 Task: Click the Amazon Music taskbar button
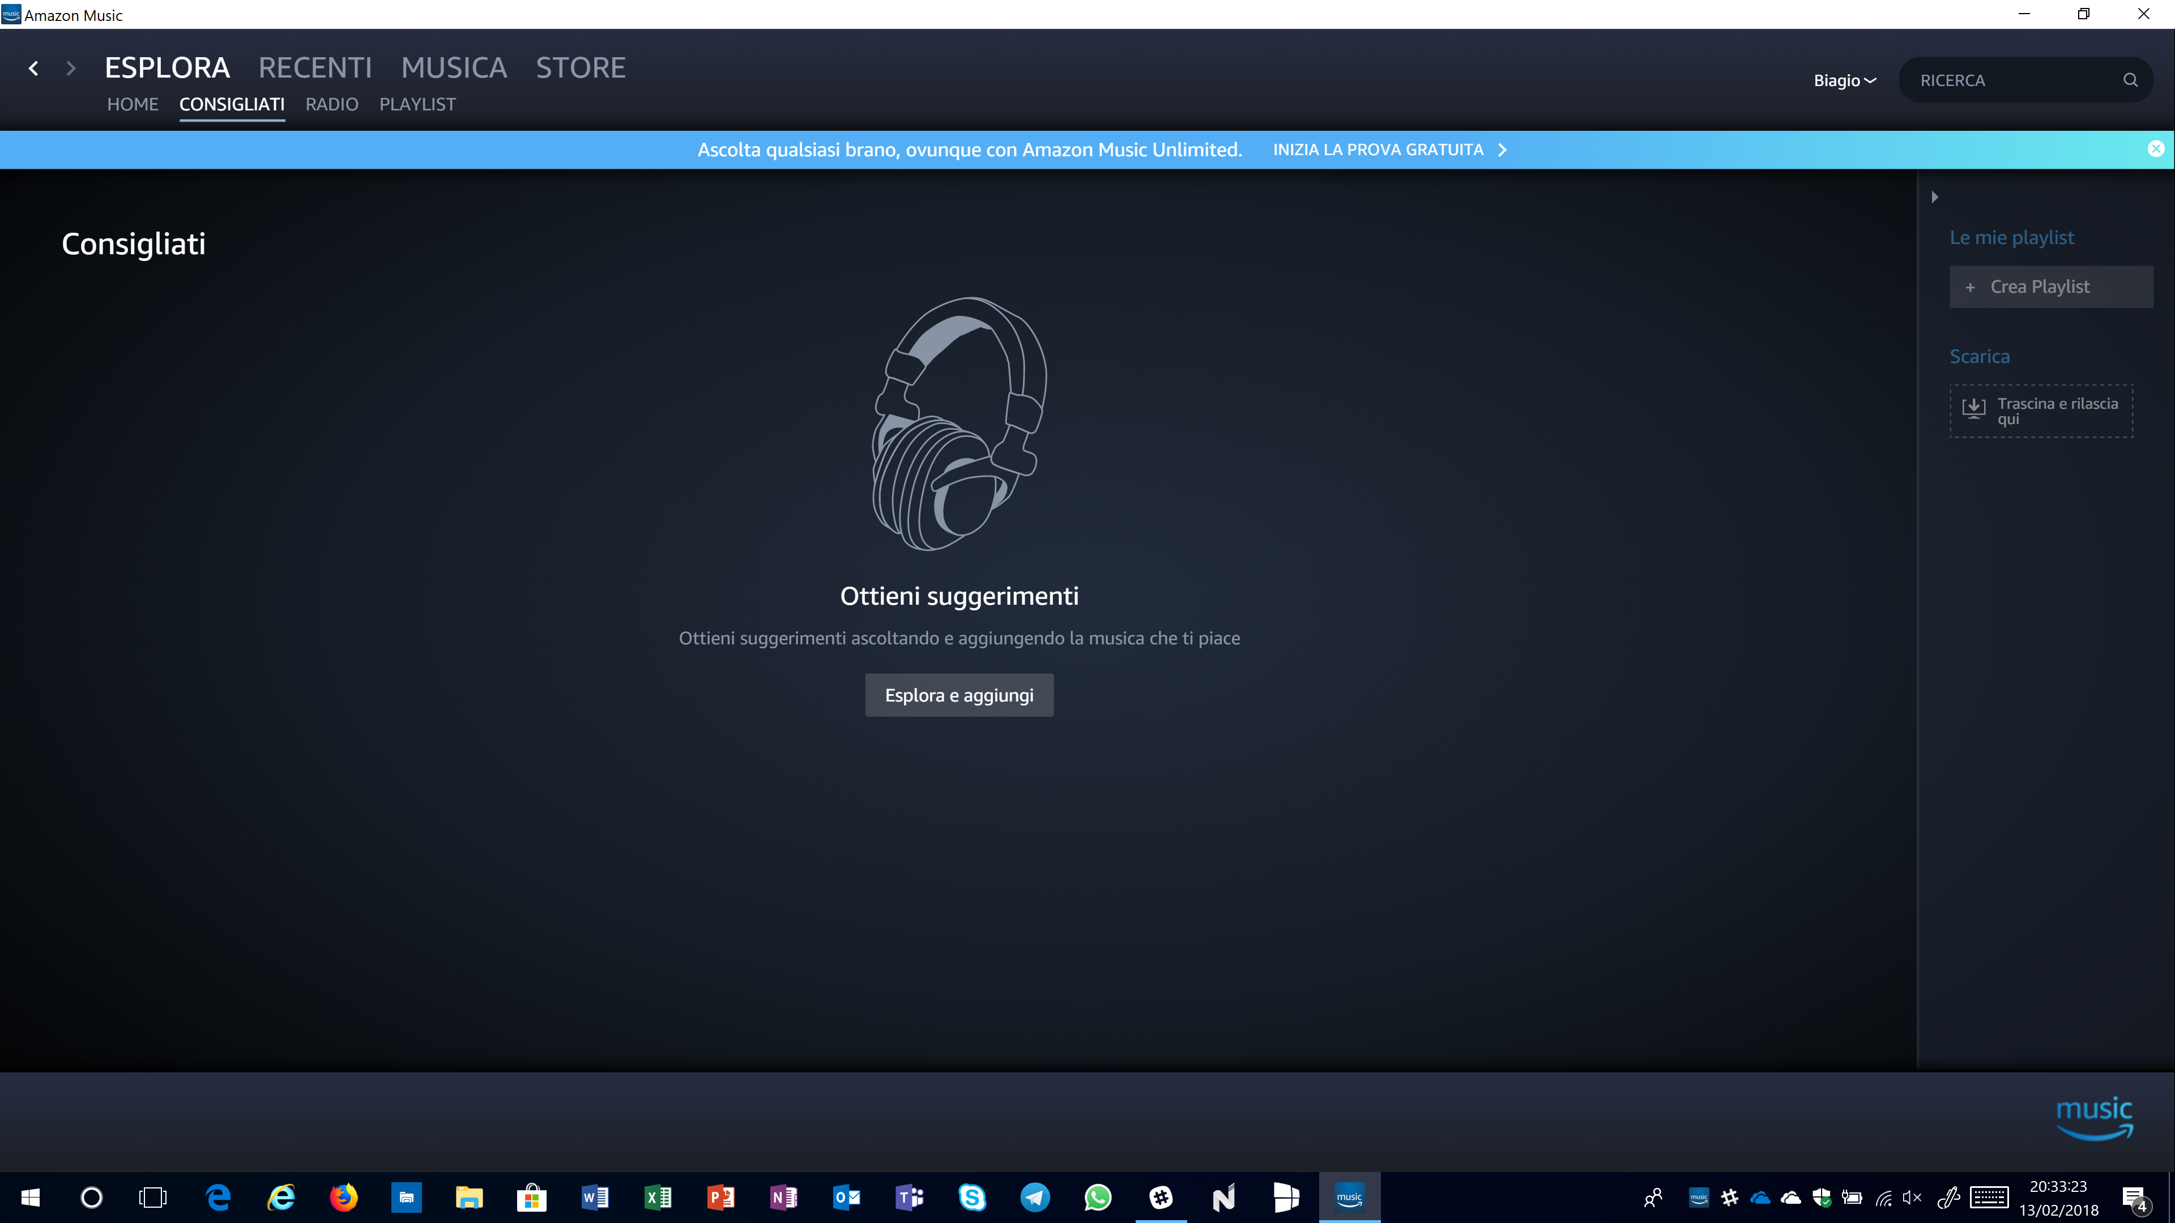pyautogui.click(x=1349, y=1197)
